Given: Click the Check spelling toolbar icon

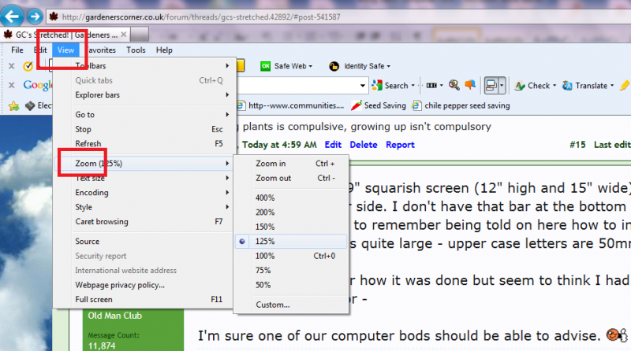Looking at the screenshot, I should tap(533, 86).
